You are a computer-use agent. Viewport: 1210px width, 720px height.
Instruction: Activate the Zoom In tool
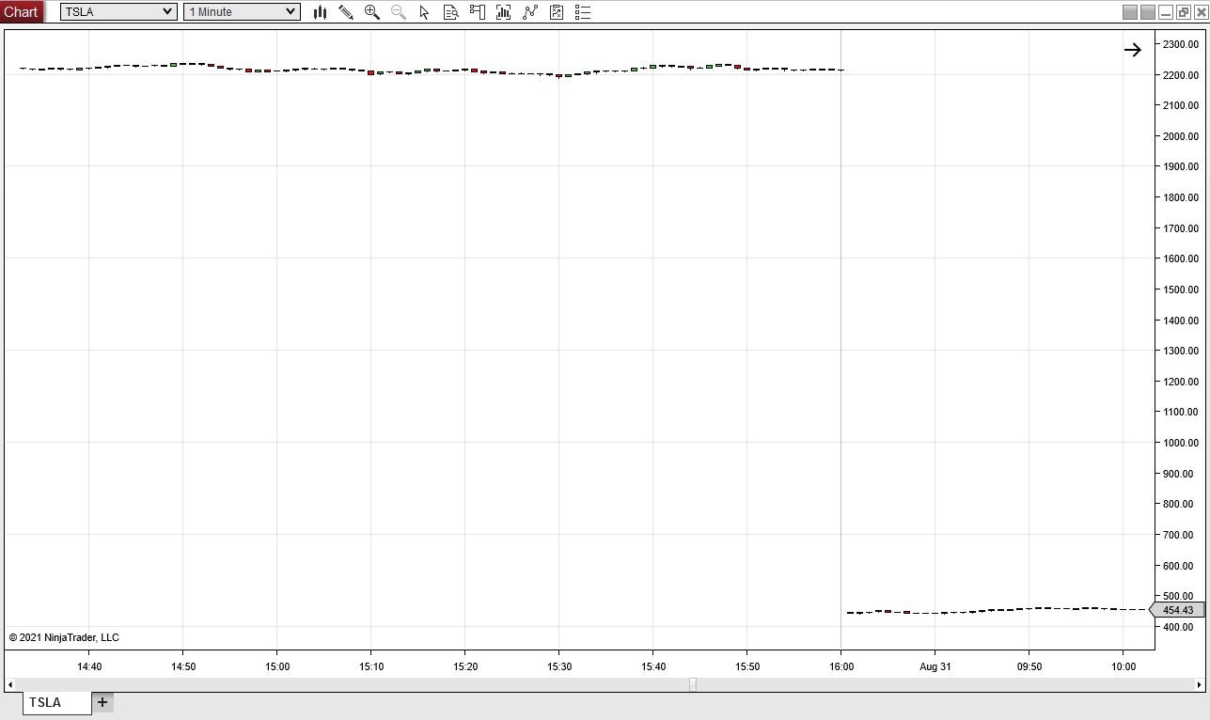point(372,12)
